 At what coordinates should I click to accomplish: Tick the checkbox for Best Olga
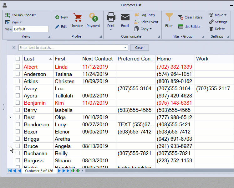click(18, 117)
